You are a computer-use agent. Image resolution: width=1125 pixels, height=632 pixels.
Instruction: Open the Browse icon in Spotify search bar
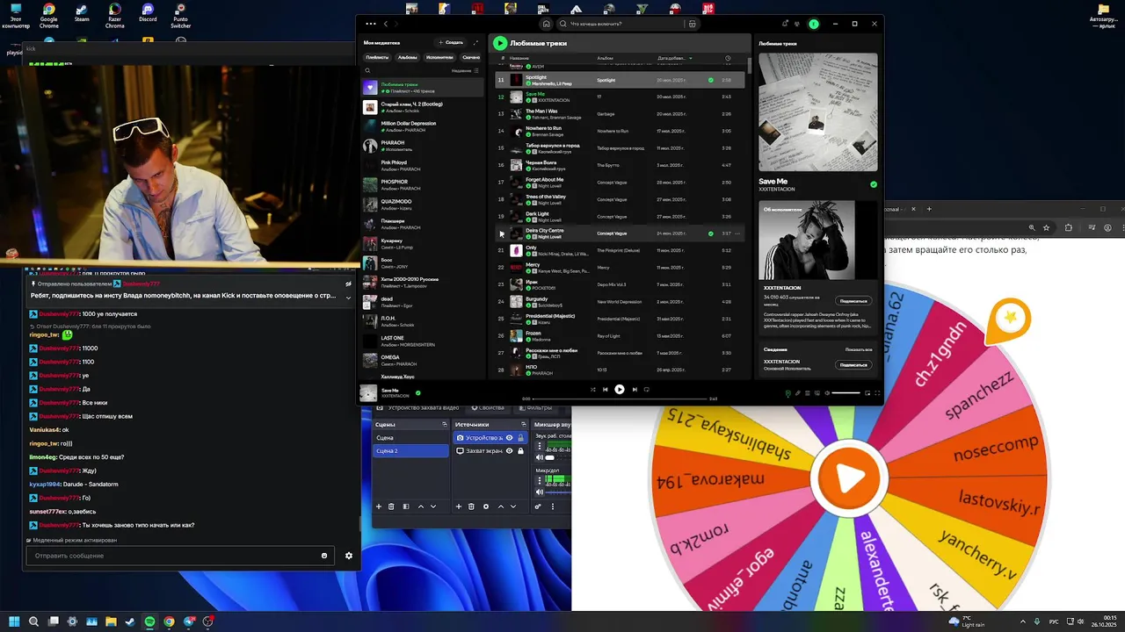(x=693, y=24)
